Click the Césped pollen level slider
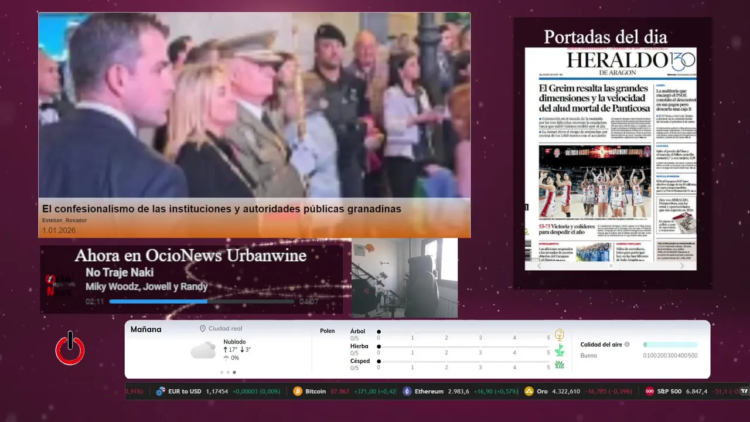 point(463,362)
